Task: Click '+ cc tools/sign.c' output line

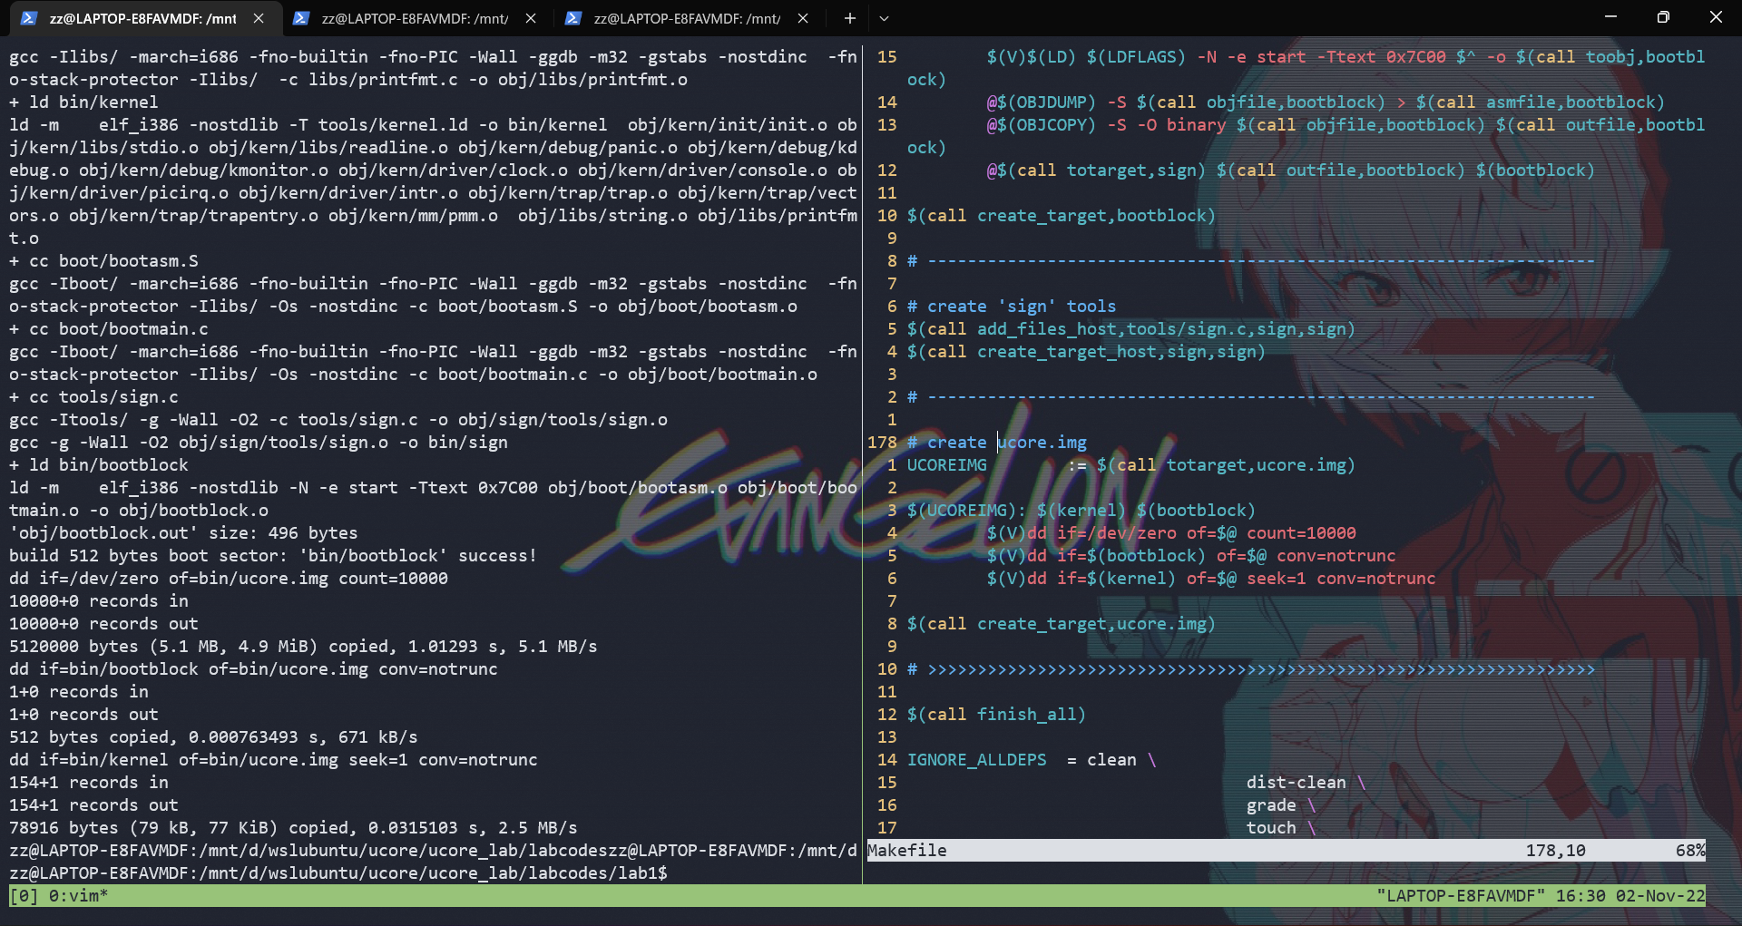Action: [93, 397]
